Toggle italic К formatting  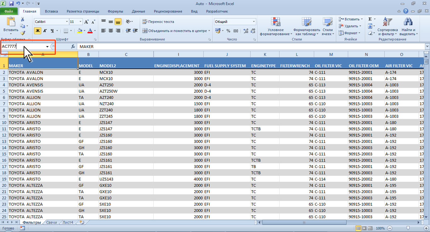[x=45, y=31]
